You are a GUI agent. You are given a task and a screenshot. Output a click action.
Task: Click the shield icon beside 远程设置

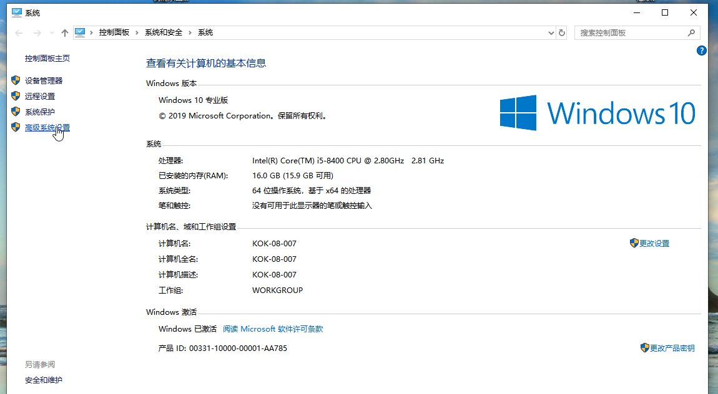pos(16,96)
